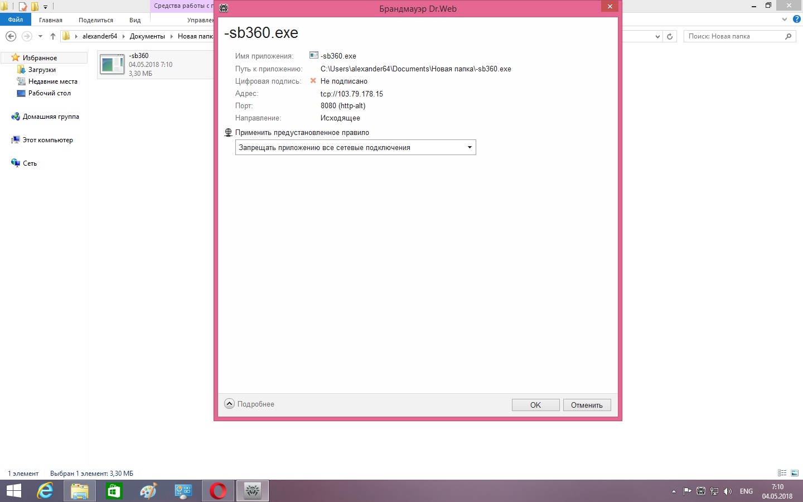The image size is (803, 502).
Task: Refresh the Explorer folder view
Action: [x=670, y=36]
